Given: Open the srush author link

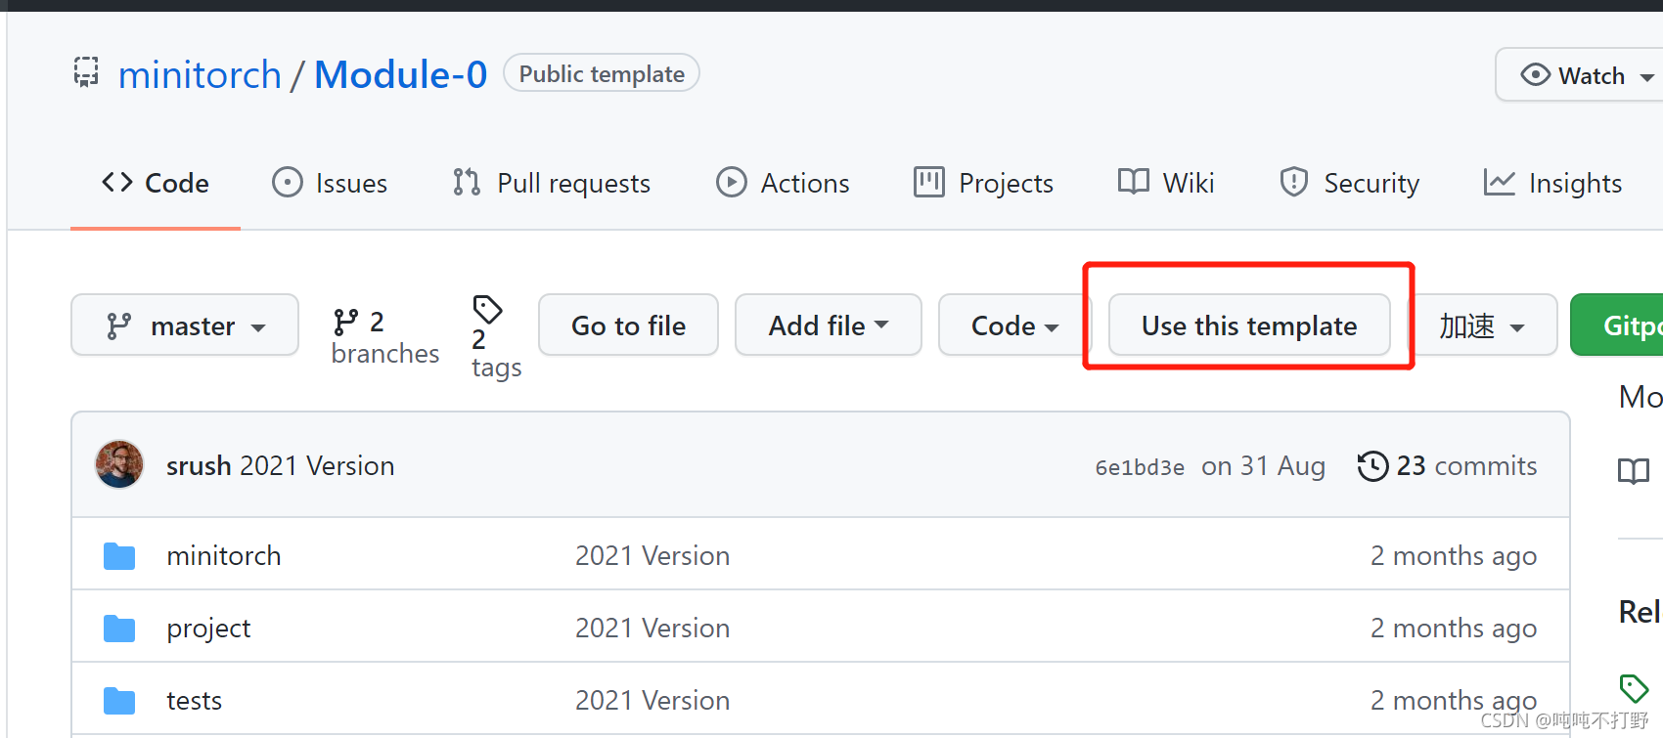Looking at the screenshot, I should coord(199,465).
